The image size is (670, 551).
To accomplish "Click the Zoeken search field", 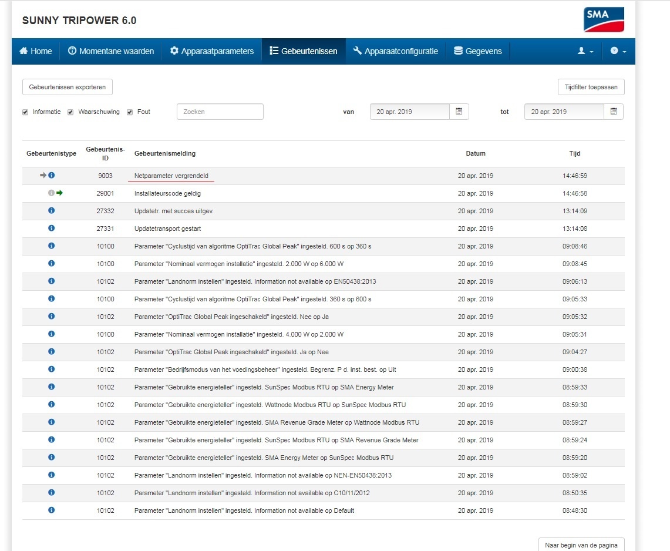I will (x=220, y=112).
